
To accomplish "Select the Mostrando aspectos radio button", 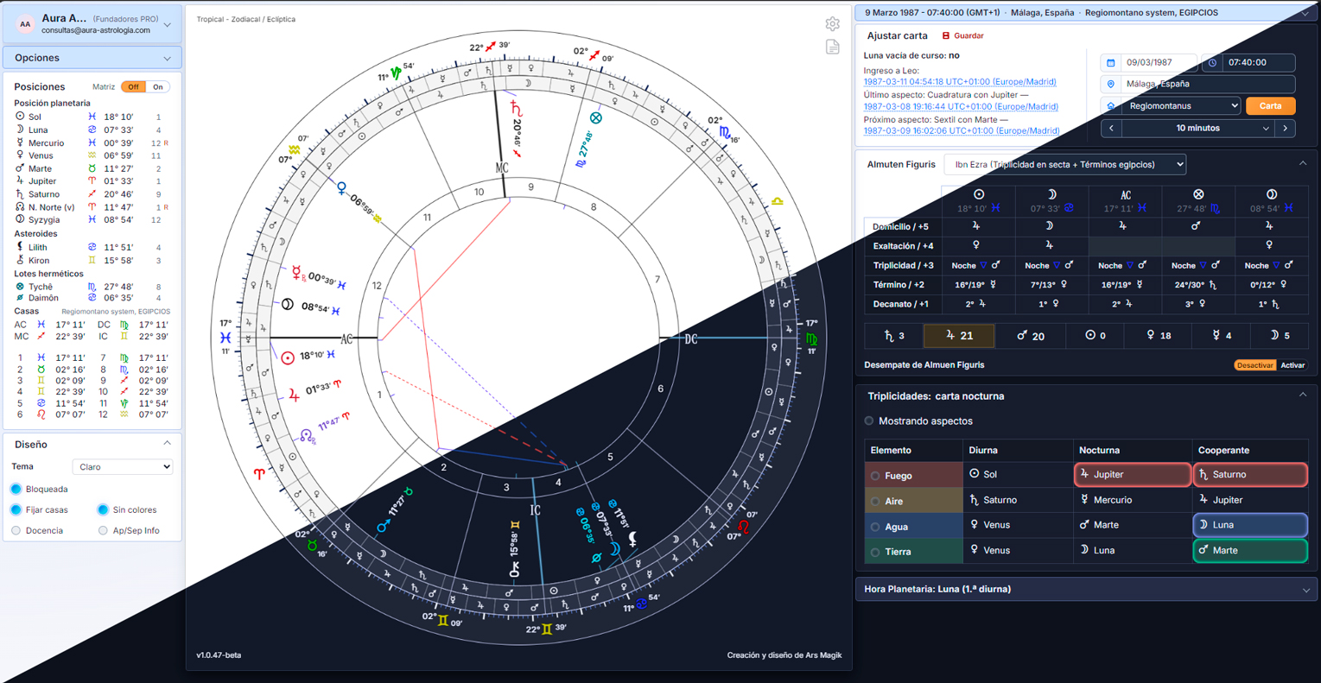I will (x=869, y=421).
